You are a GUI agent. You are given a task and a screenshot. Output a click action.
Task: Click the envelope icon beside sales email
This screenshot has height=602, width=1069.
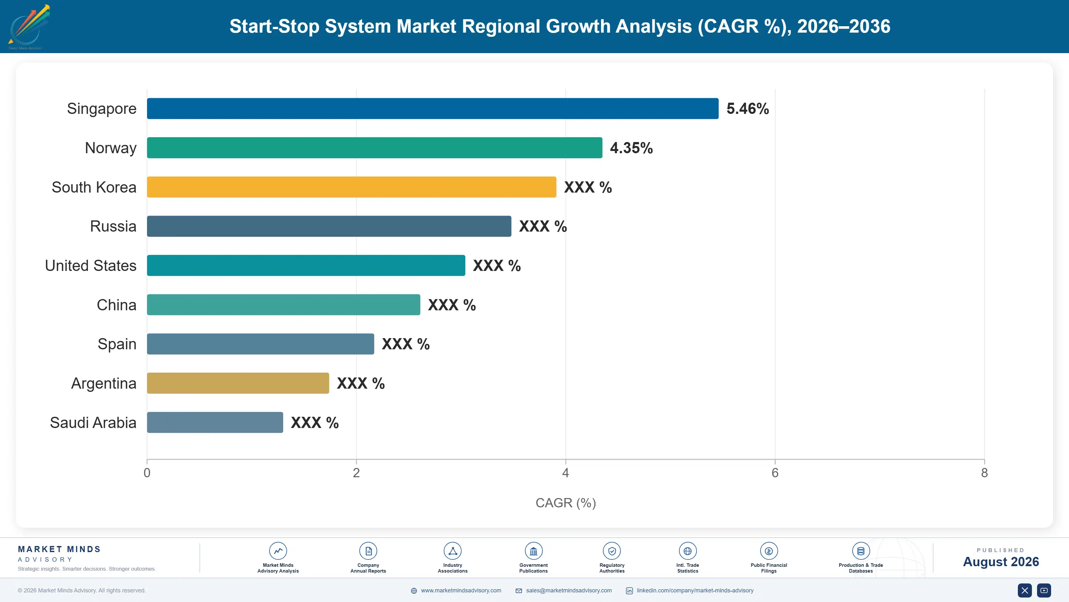point(519,591)
